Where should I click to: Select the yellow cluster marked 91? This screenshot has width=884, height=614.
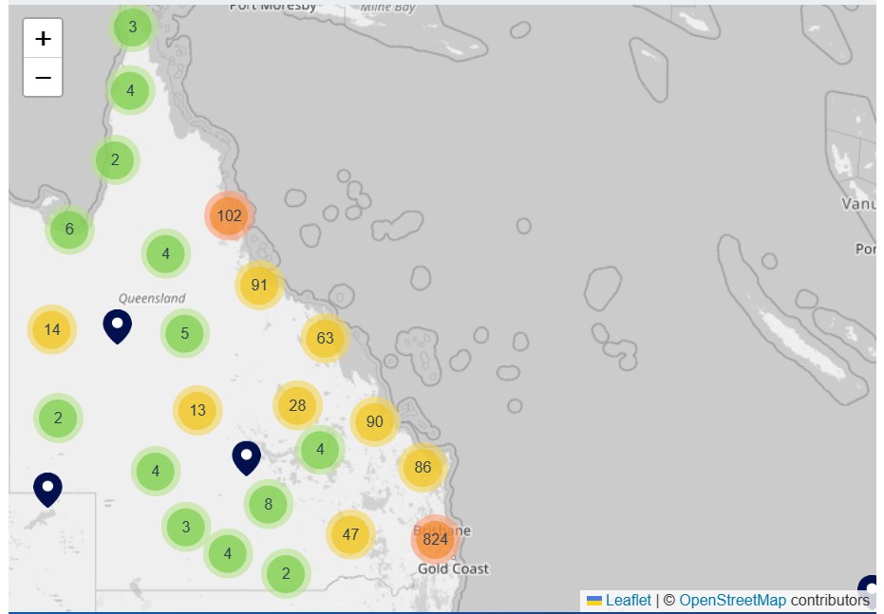click(x=259, y=285)
